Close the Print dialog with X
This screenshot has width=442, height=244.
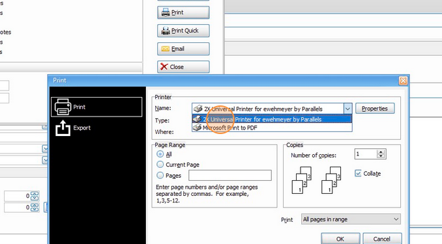pos(403,81)
